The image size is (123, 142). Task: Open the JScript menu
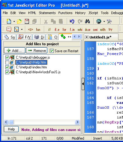pos(93,13)
